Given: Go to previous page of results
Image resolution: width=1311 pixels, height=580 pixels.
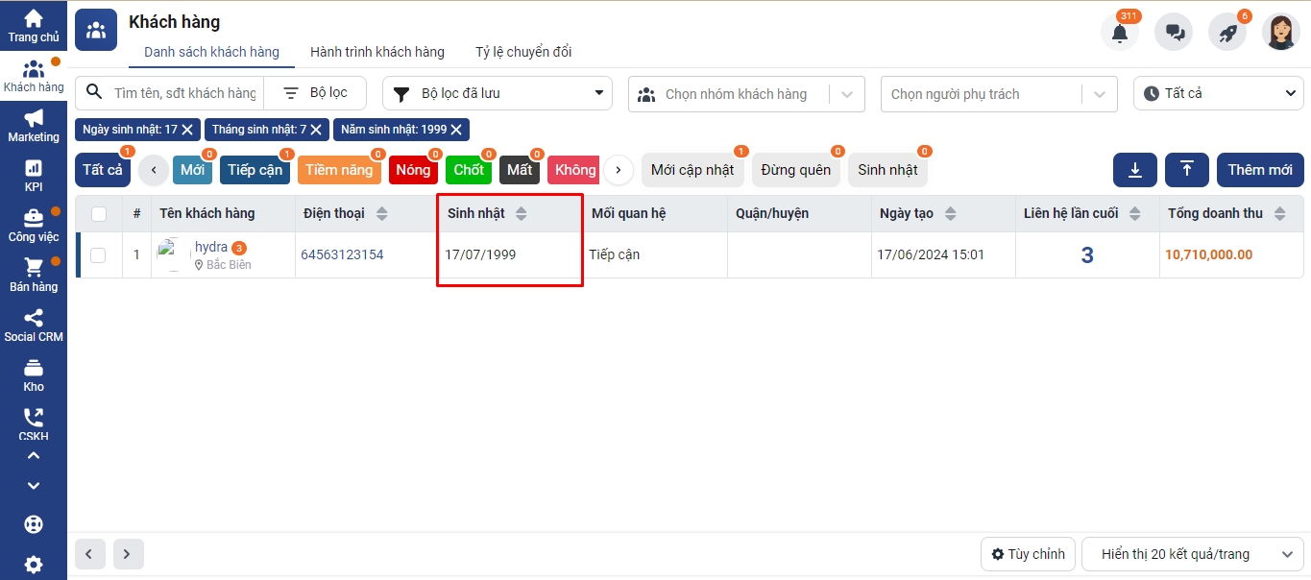Looking at the screenshot, I should [x=90, y=554].
